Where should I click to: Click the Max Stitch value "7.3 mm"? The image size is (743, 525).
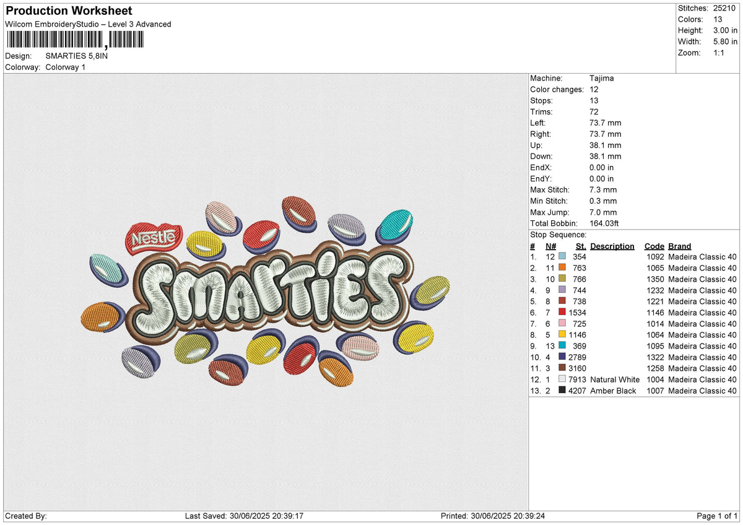(x=604, y=189)
